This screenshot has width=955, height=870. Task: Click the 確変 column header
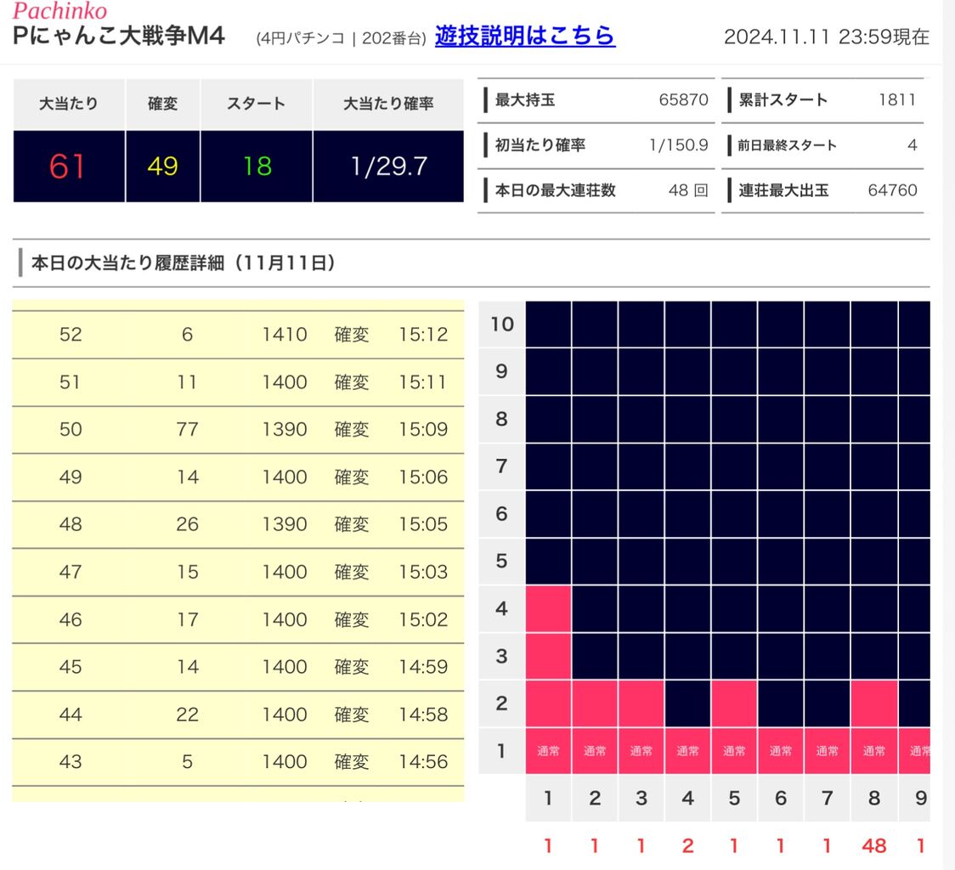tap(162, 104)
